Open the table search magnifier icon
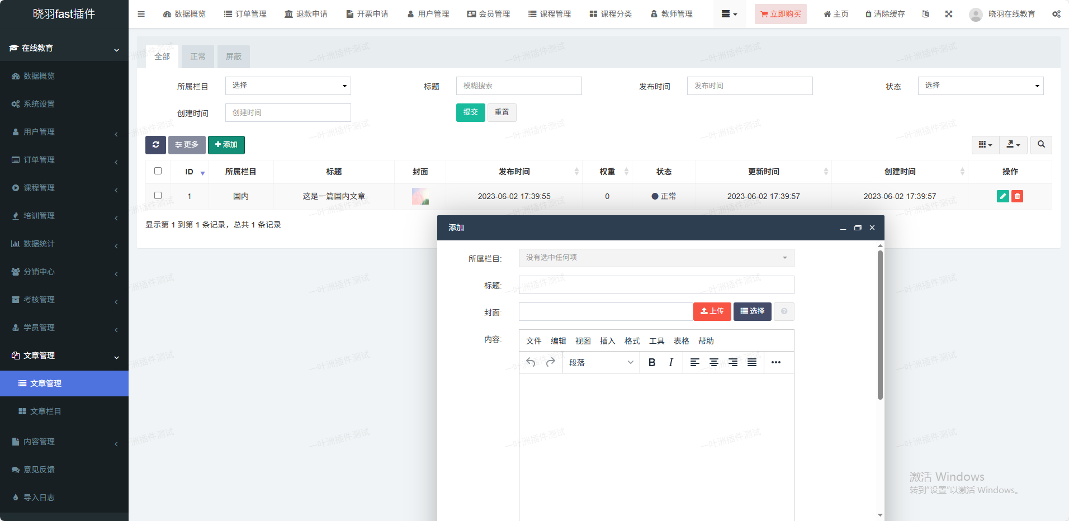 coord(1040,145)
